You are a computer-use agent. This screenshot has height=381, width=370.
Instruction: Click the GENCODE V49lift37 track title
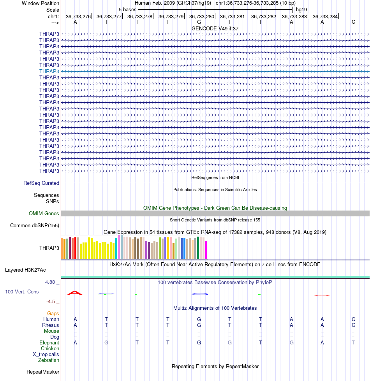coord(215,28)
